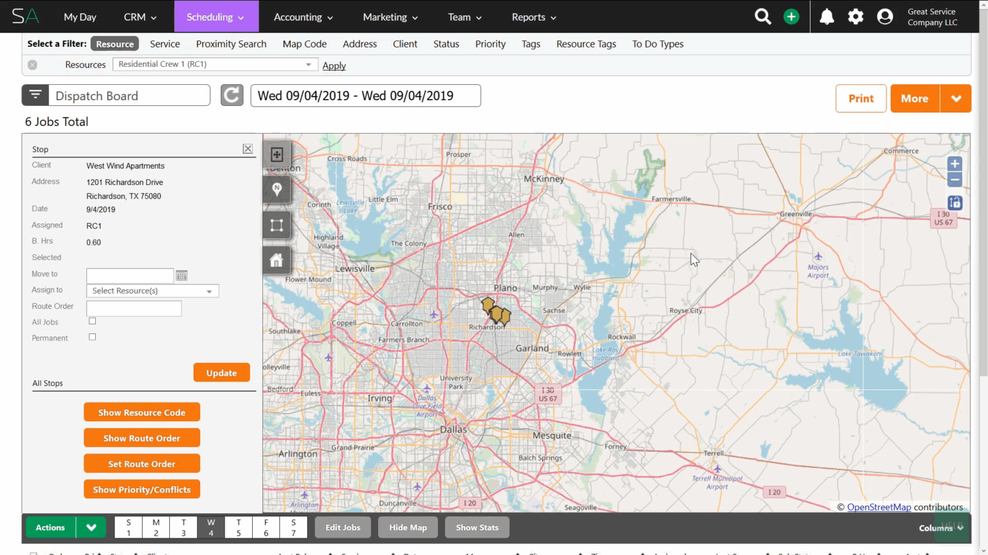
Task: Expand the More button dropdown arrow
Action: tap(956, 98)
